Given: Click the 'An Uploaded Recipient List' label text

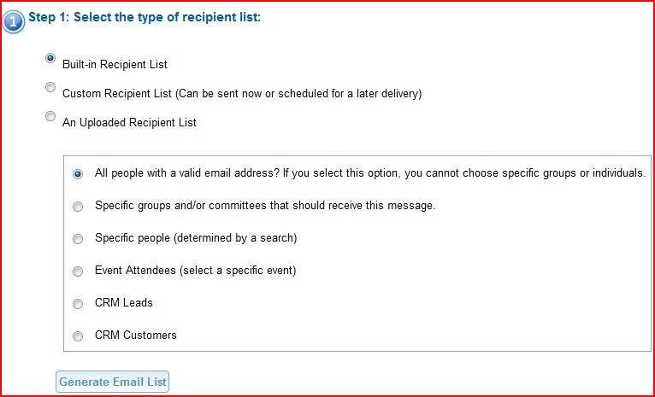Looking at the screenshot, I should (x=129, y=122).
